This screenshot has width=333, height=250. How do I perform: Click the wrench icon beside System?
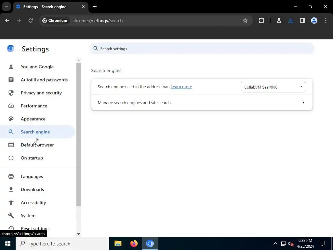11,215
